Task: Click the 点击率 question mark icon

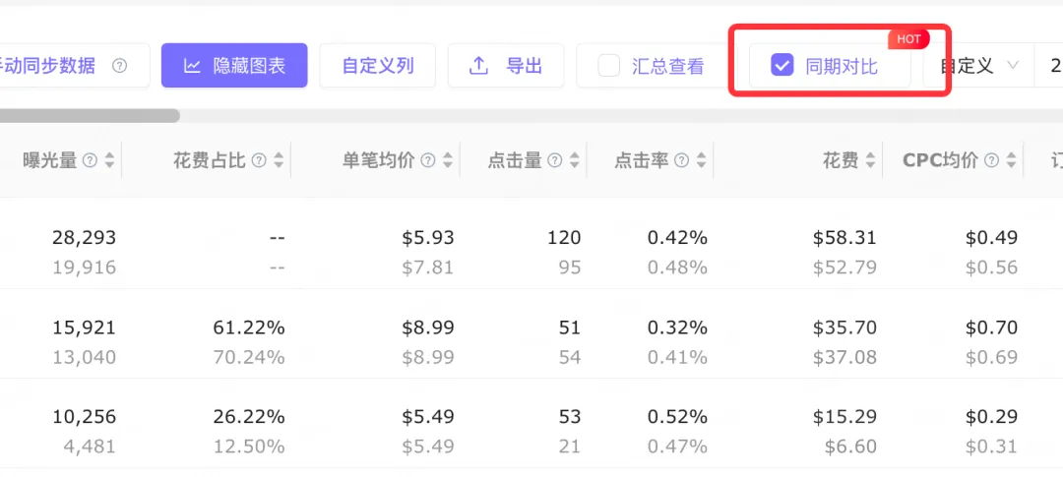Action: (x=680, y=160)
